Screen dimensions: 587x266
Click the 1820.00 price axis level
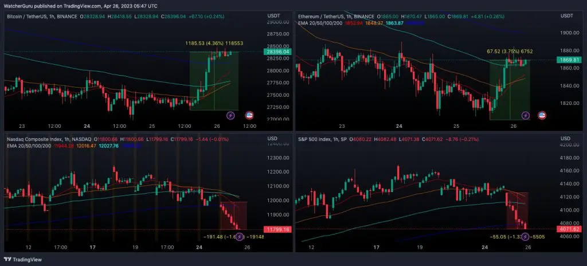(x=569, y=103)
